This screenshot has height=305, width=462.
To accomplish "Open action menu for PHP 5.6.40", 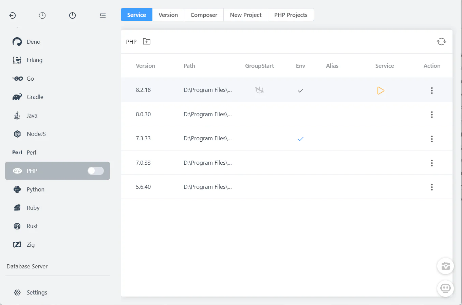I will [432, 187].
